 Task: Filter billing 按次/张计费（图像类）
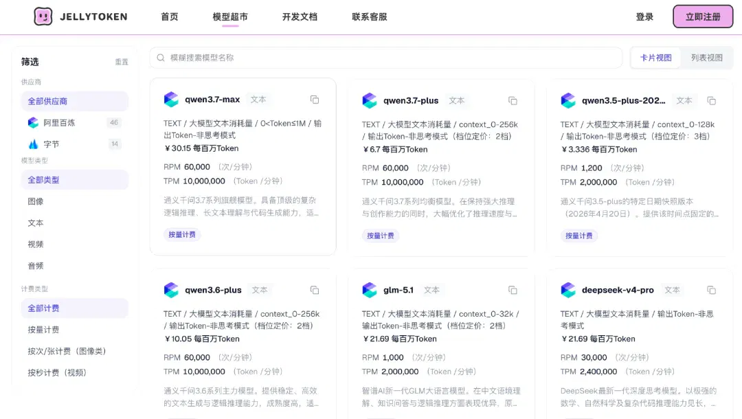(75, 352)
